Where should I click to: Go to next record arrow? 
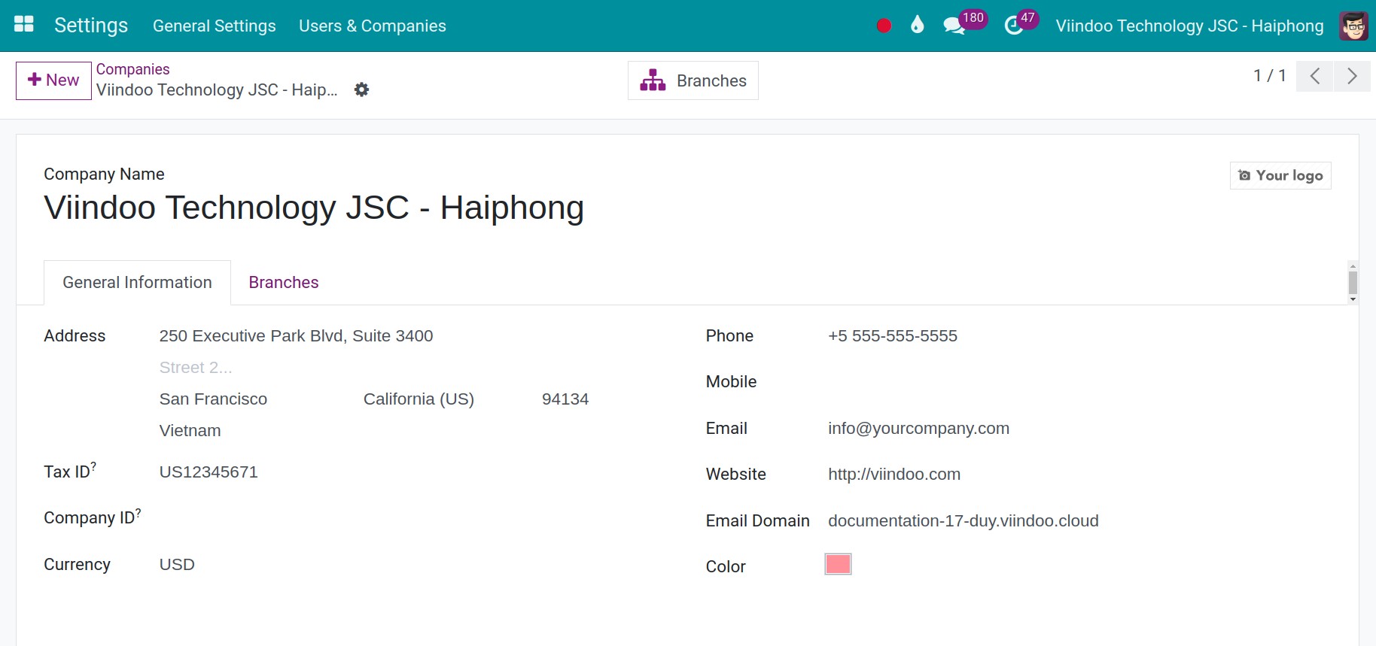[1352, 76]
